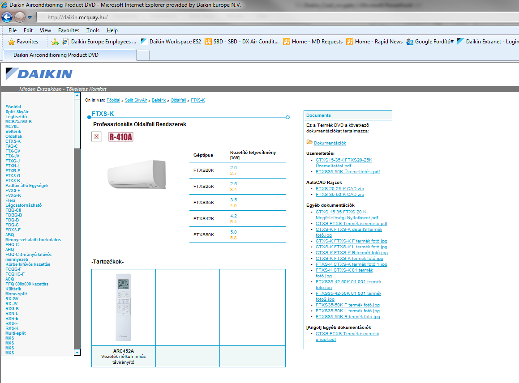
Task: Open the Dokumentációk folder icon
Action: pyautogui.click(x=309, y=142)
